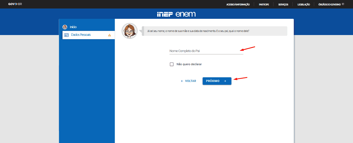Viewport: 353px width, 143px height.
Task: Click the orange warning triangle icon
Action: tap(109, 35)
